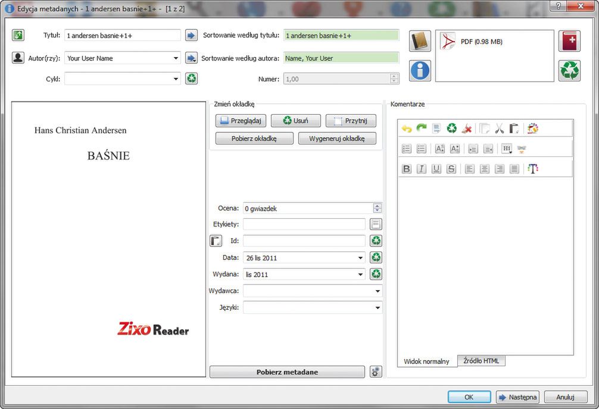599x409 pixels.
Task: Click the blue info icon left of PDF list
Action: [x=420, y=71]
